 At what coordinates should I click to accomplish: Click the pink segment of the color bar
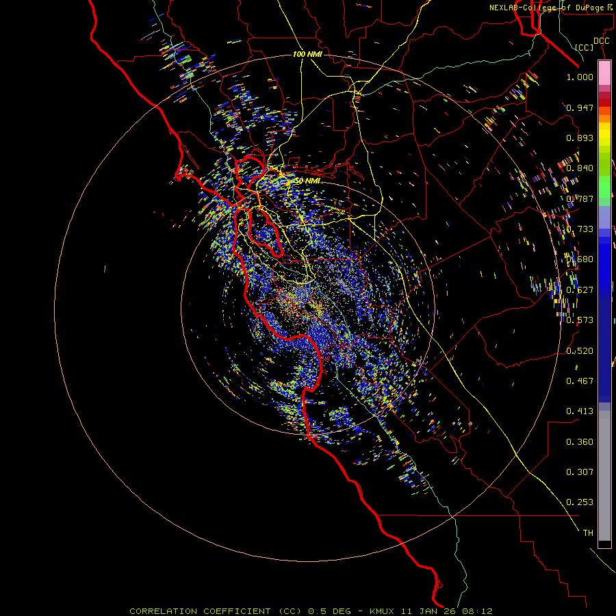point(604,73)
